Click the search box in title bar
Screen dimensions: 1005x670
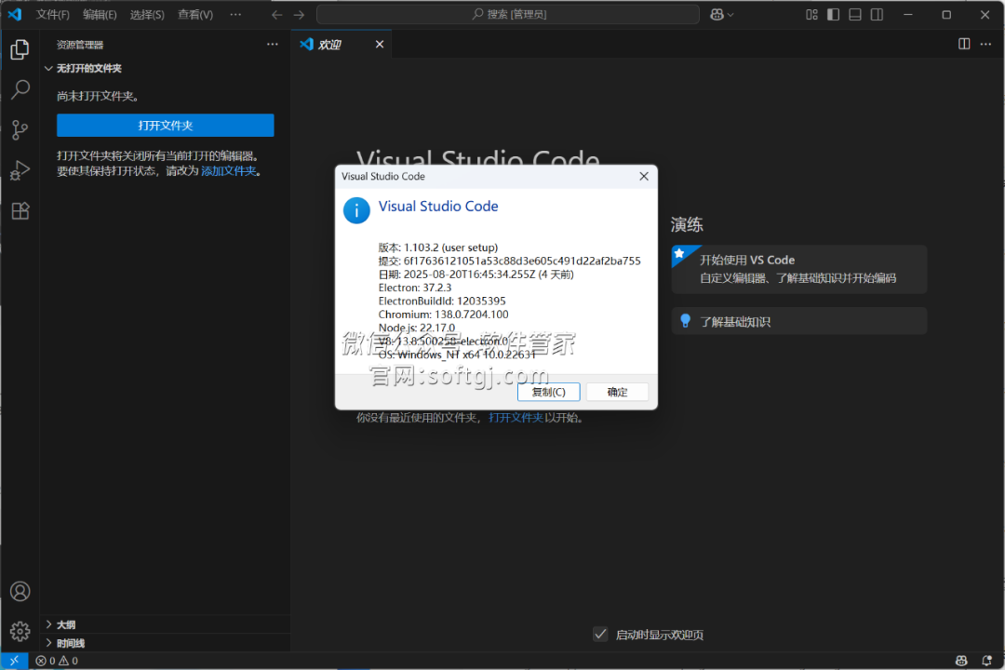[507, 15]
